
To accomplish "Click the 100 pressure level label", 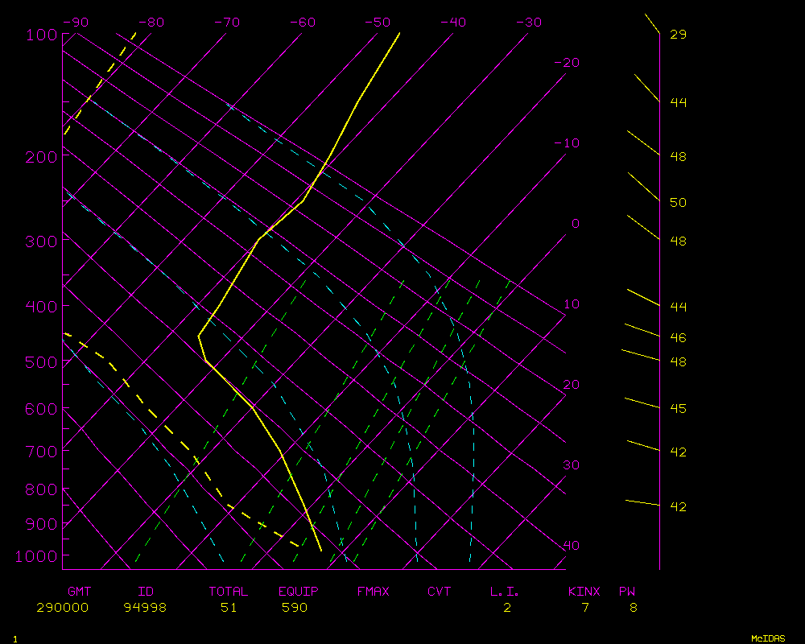I will 41,35.
